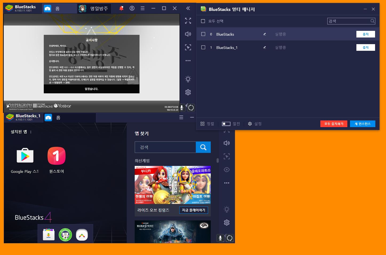Click the lightbulb tips icon in top BlueStacks sidebar
The image size is (386, 255).
click(188, 79)
